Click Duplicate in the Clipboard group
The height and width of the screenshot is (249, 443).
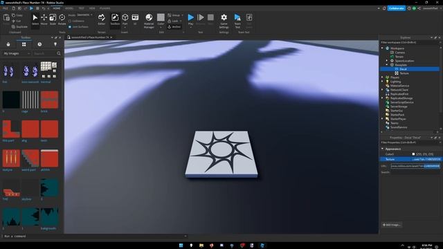(19, 27)
